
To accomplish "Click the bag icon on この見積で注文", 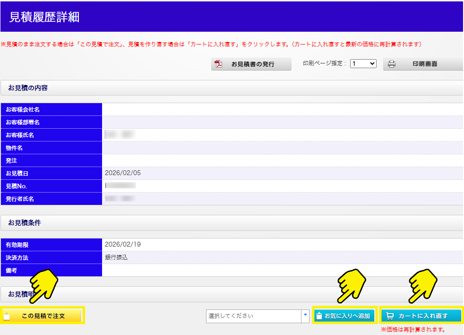I will coord(7,316).
